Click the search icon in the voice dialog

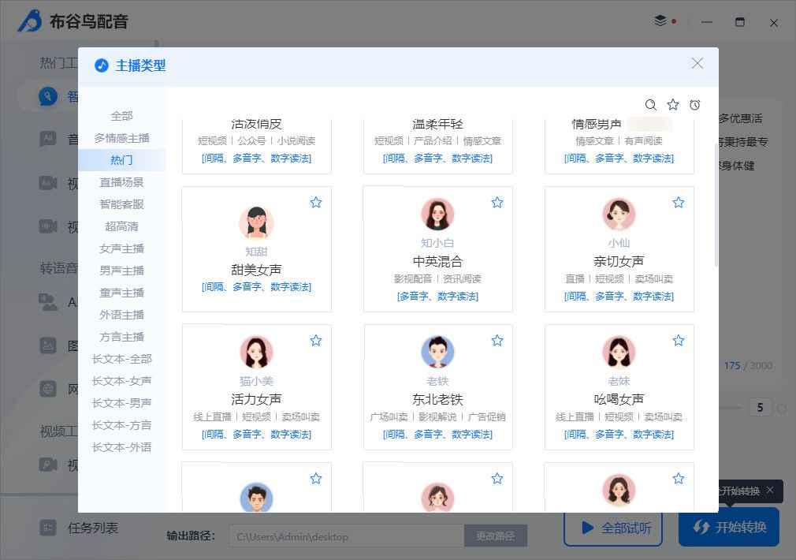[x=650, y=105]
